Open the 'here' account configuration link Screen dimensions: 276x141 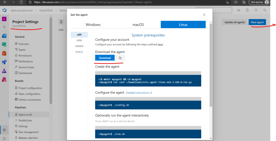click(160, 44)
